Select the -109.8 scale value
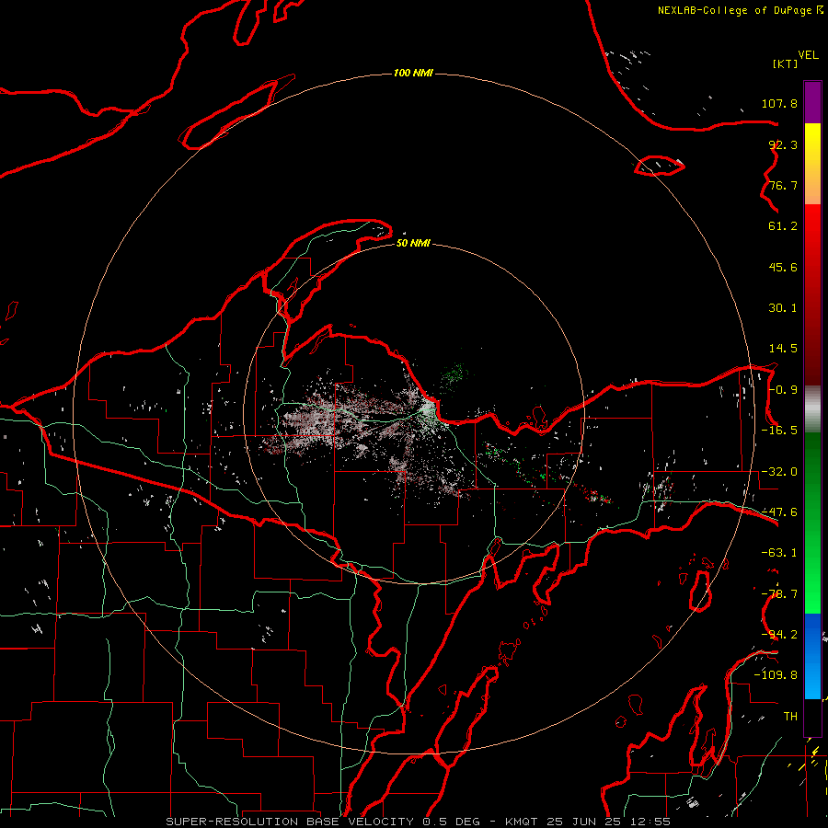 coord(776,675)
